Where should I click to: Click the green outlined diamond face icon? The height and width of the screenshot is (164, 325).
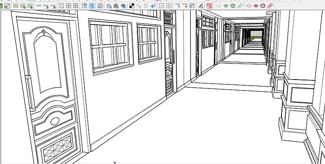219,6
